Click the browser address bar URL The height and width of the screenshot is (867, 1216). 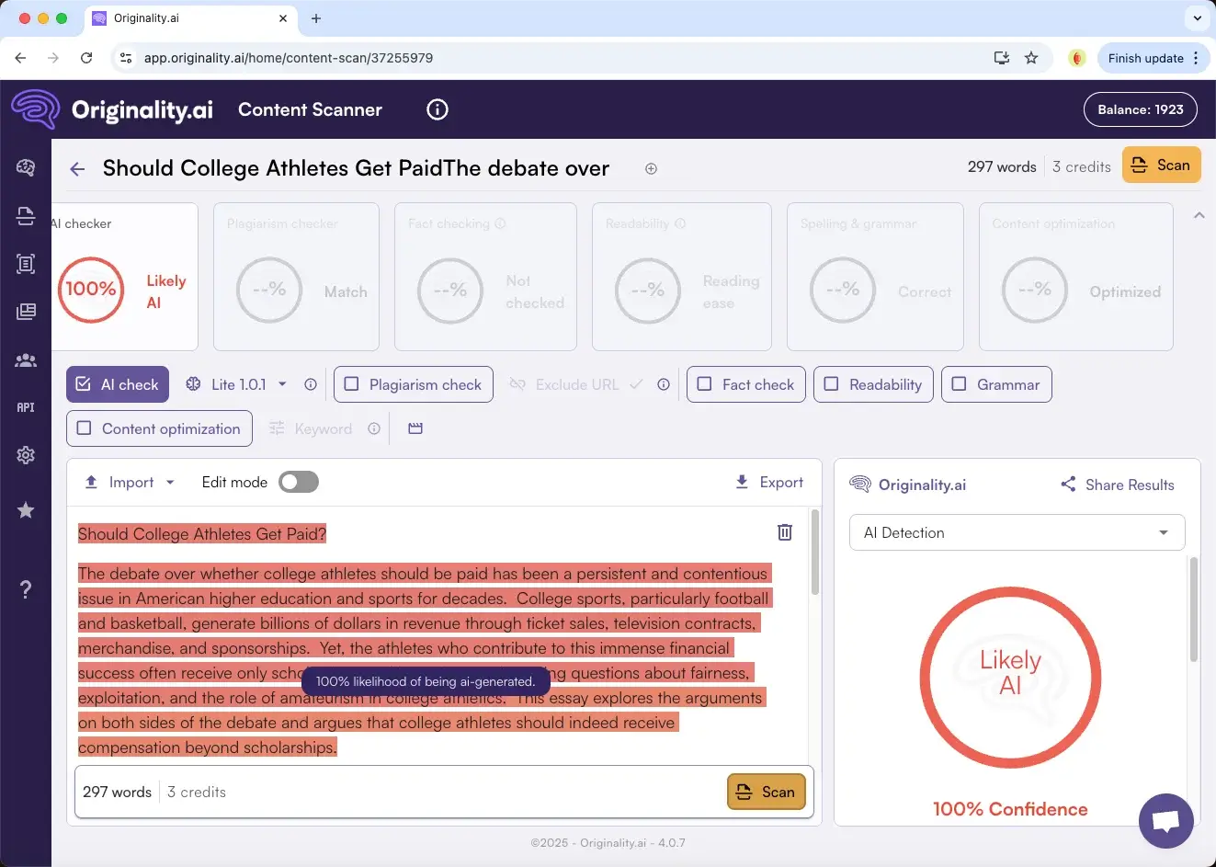(x=289, y=58)
